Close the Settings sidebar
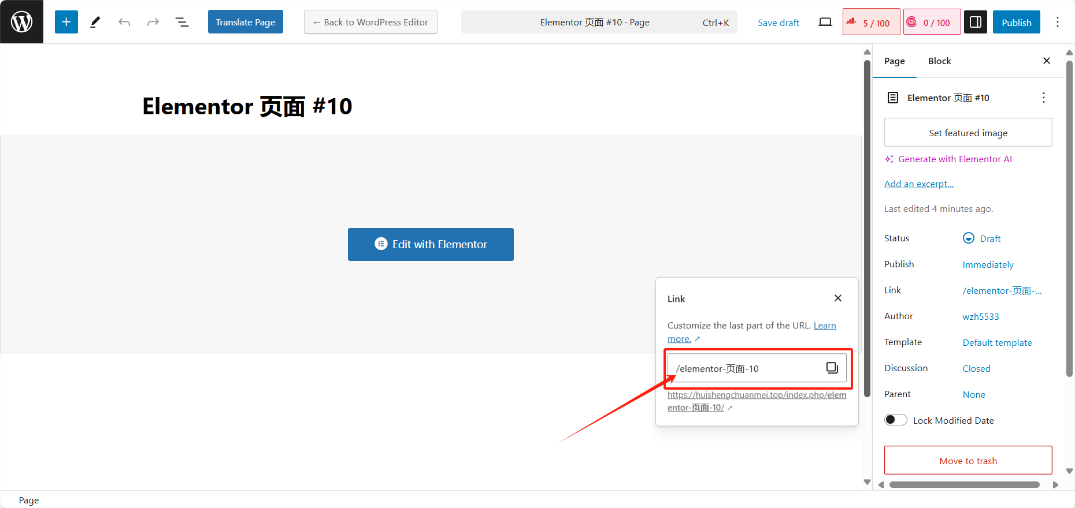The width and height of the screenshot is (1075, 508). 1047,61
